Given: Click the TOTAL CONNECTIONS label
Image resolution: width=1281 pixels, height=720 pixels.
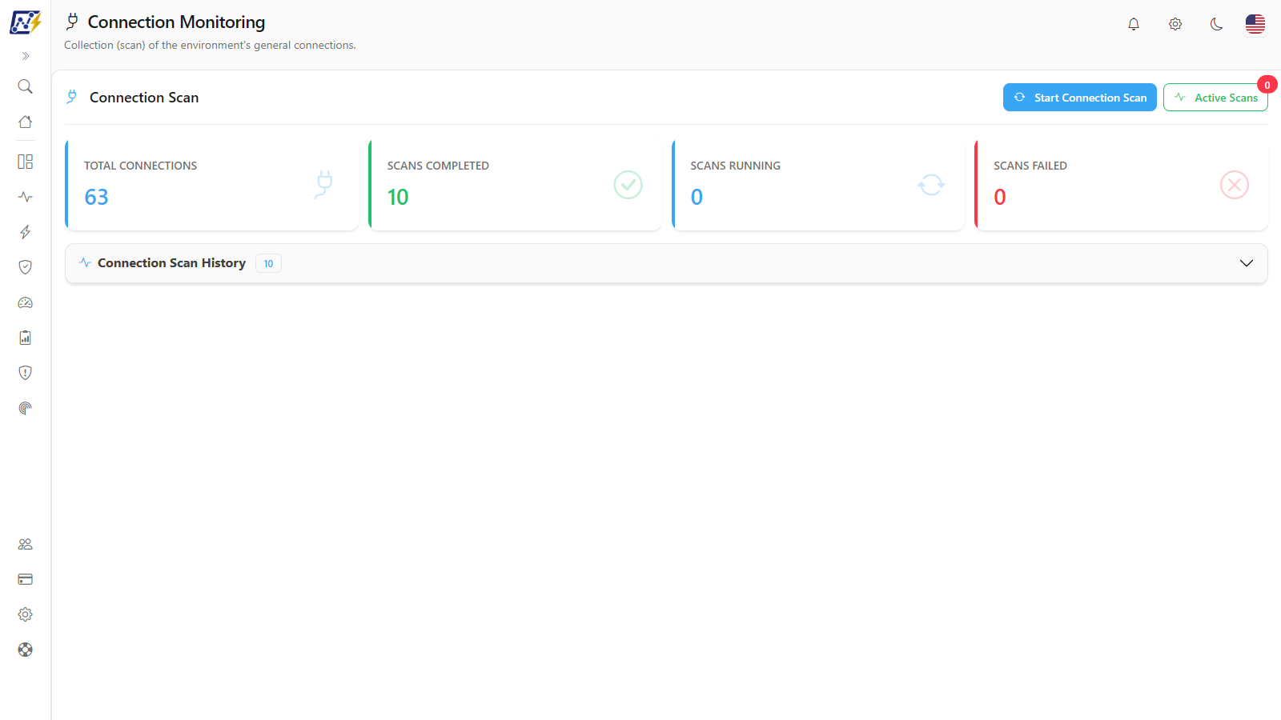Looking at the screenshot, I should click(x=141, y=166).
